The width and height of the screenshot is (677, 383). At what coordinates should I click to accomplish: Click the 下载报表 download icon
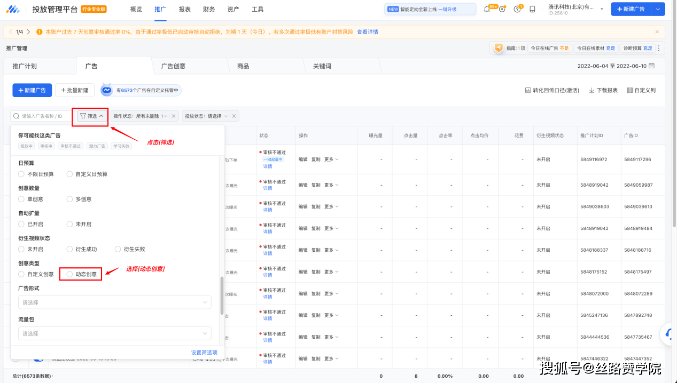click(x=592, y=91)
